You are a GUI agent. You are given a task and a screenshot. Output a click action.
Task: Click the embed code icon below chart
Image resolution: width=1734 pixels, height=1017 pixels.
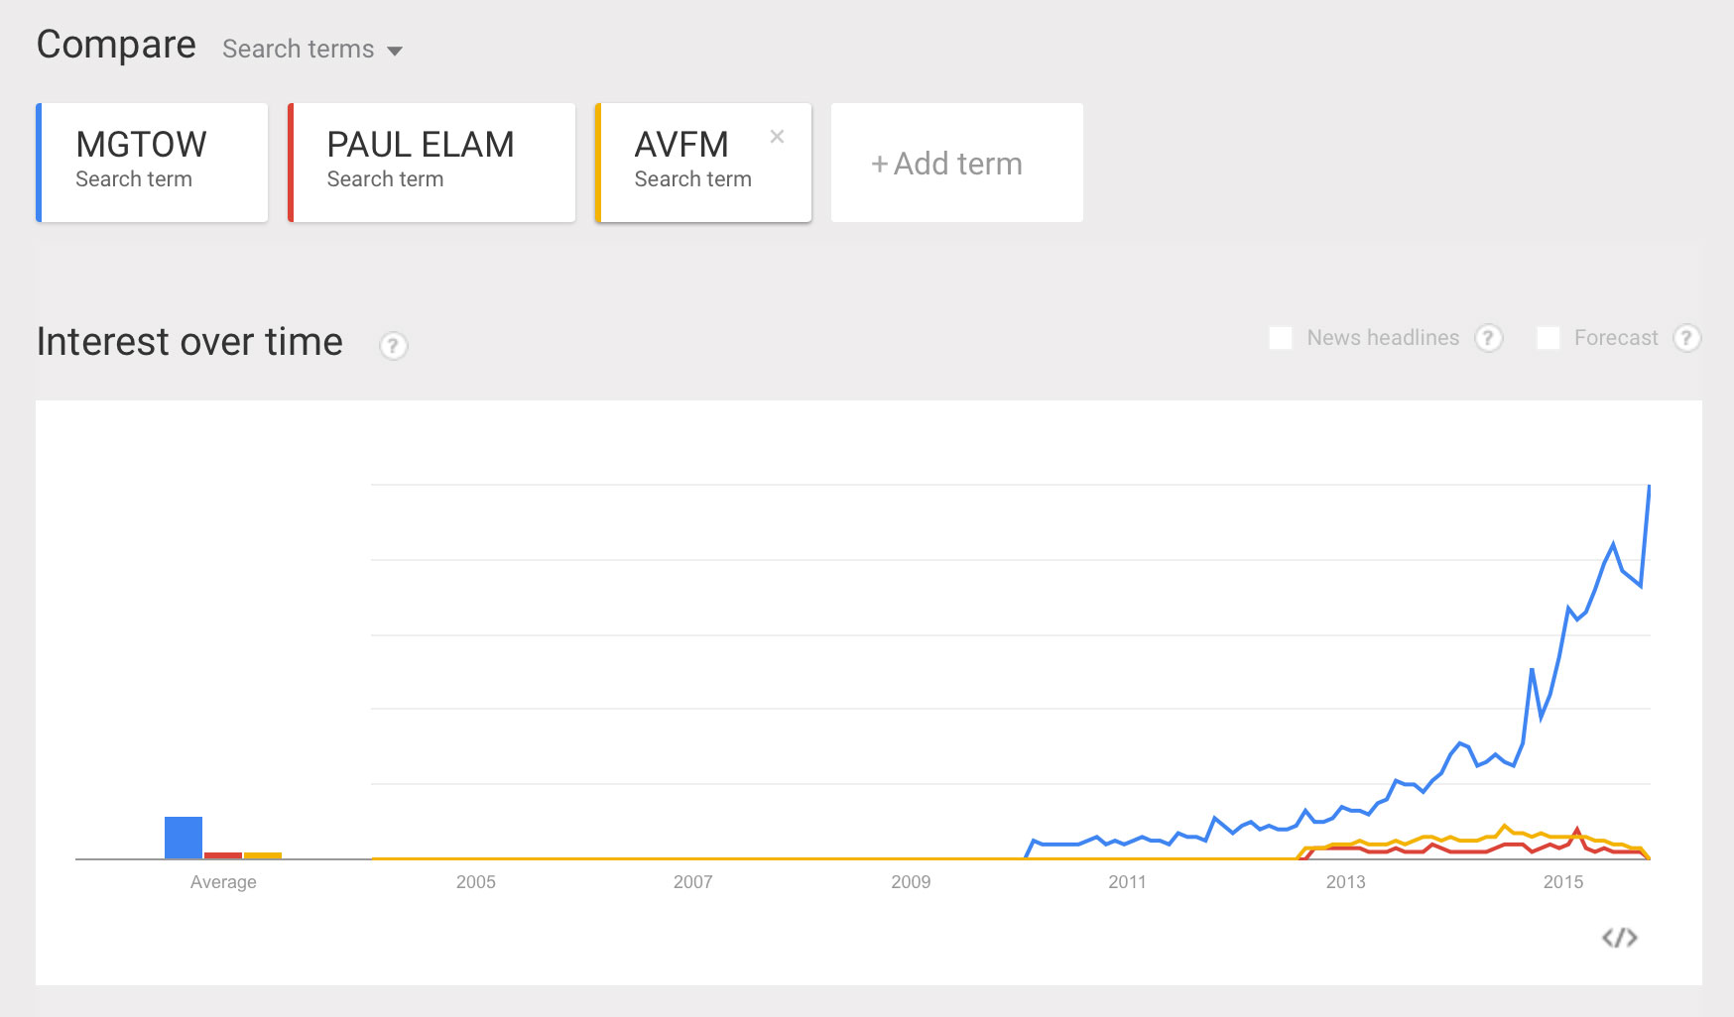tap(1619, 938)
